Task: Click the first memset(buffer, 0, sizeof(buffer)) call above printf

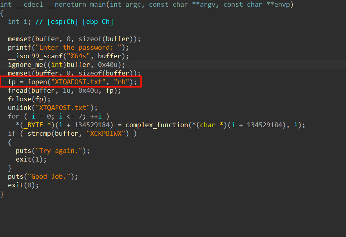Action: [74, 39]
